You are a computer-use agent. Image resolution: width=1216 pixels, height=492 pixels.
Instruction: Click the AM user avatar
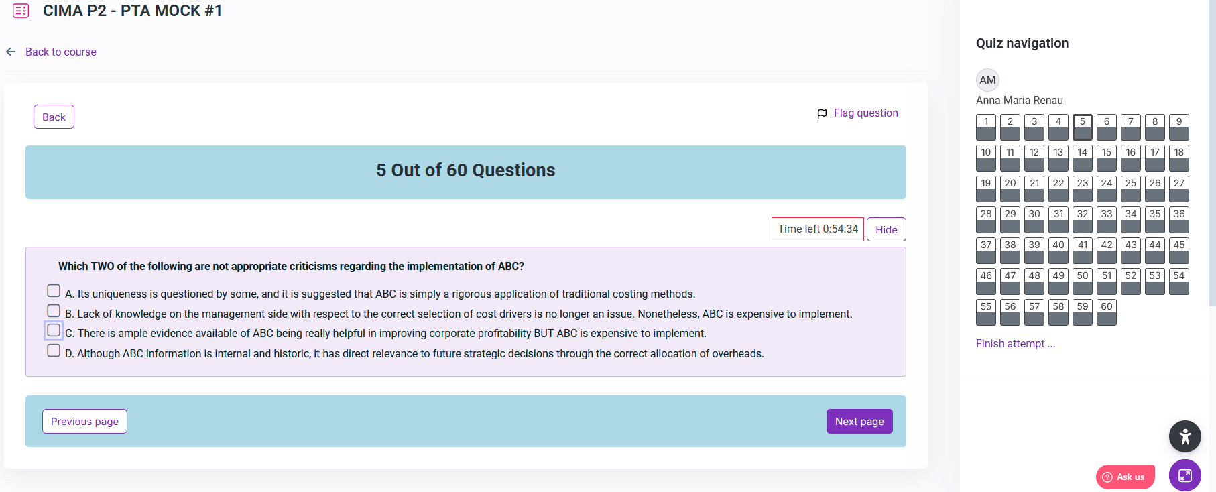[987, 80]
